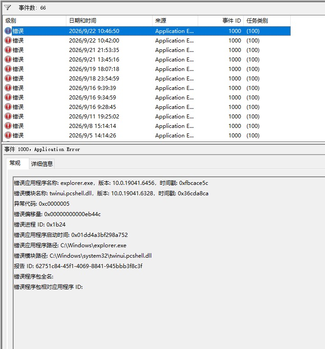Click the 错误应用程序路径 C:\Windows\explorer.exe line
The image size is (325, 349).
70,245
